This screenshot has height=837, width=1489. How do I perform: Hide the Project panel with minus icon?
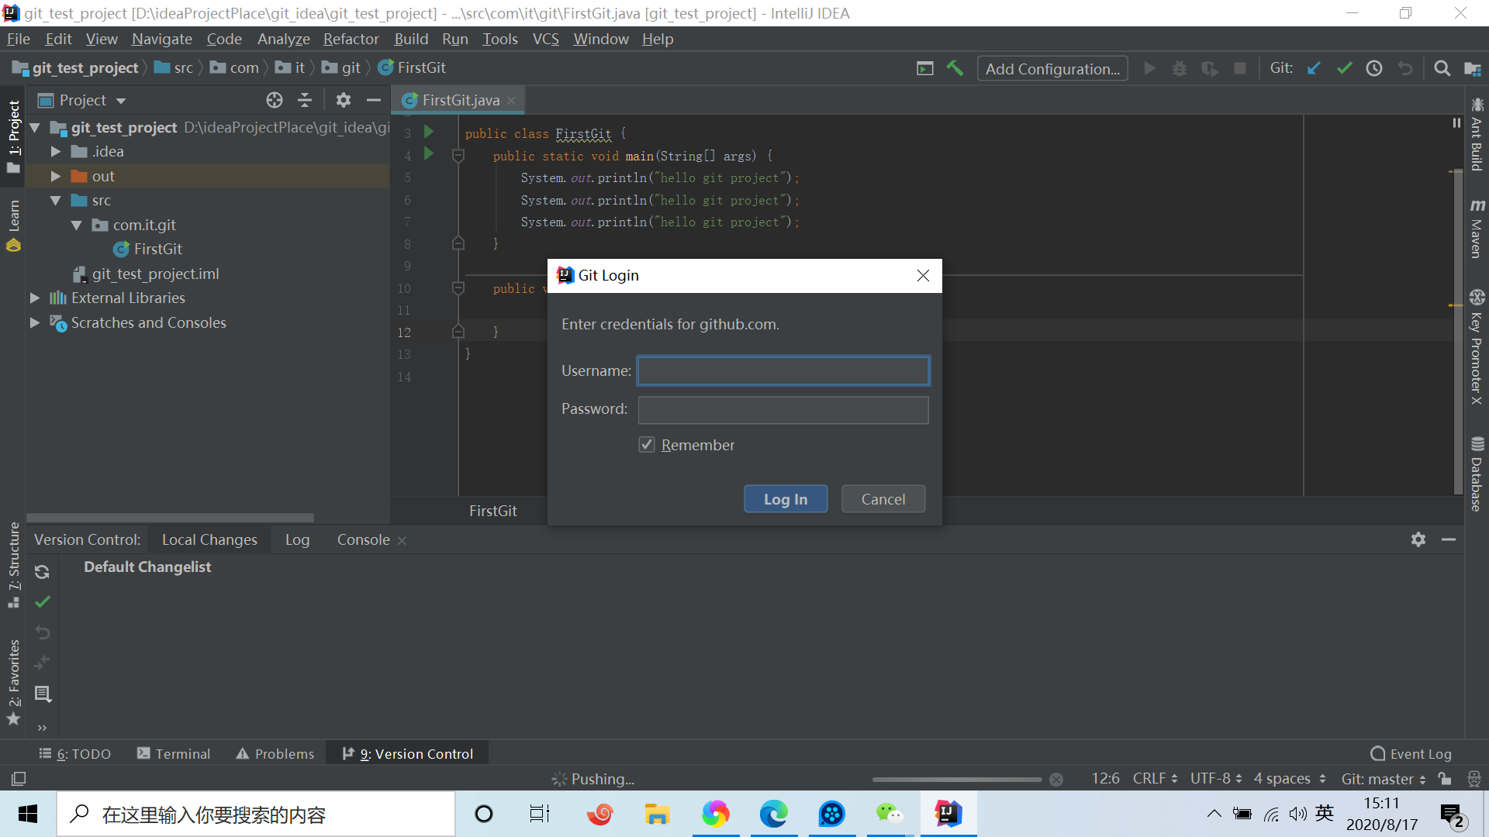pyautogui.click(x=374, y=100)
